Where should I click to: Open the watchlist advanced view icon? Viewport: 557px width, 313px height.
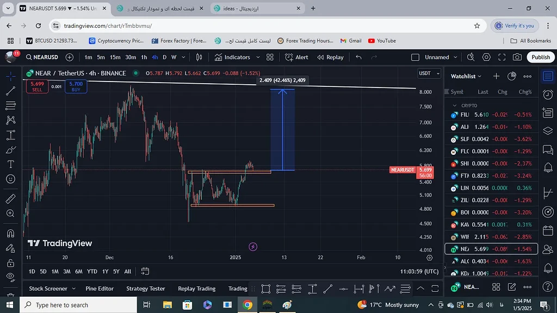[511, 76]
